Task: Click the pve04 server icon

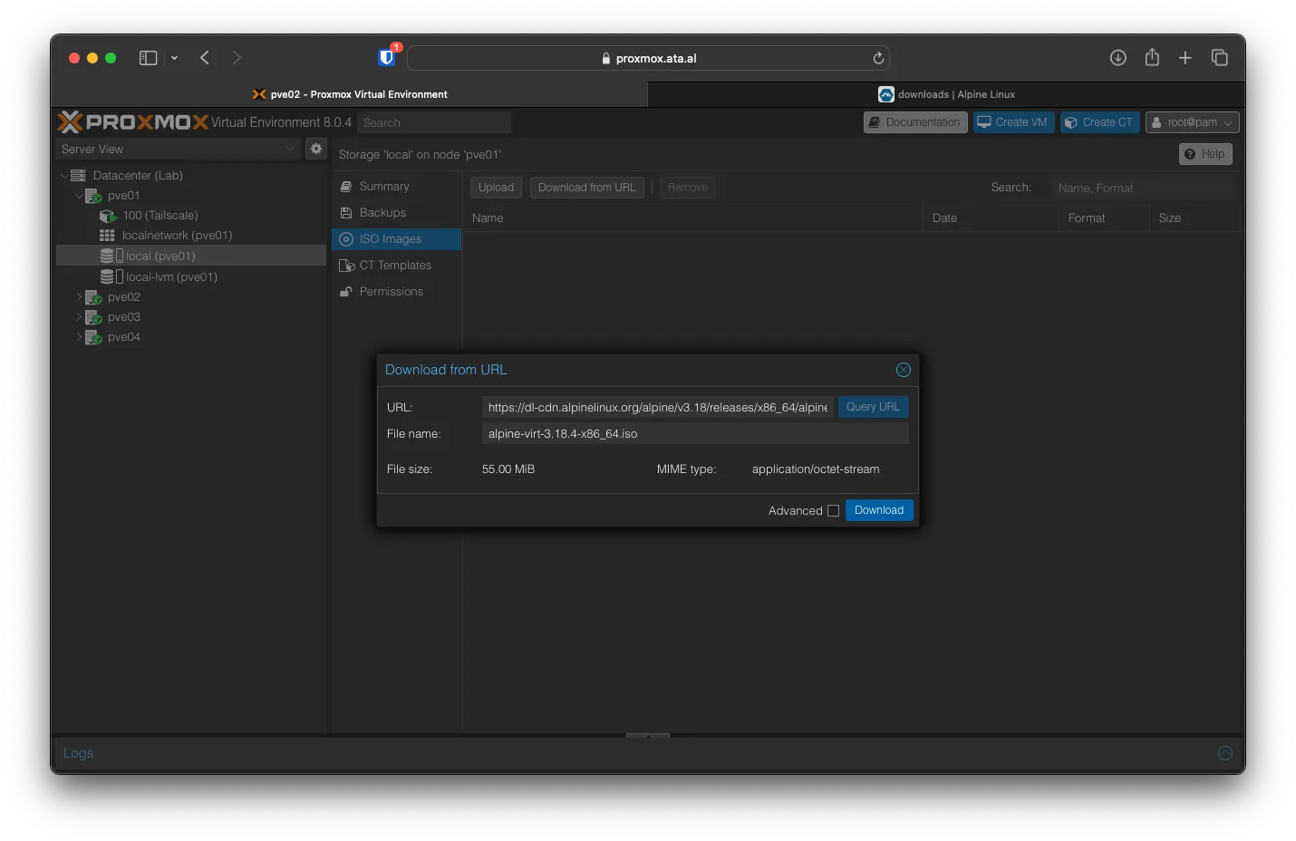Action: (x=93, y=337)
